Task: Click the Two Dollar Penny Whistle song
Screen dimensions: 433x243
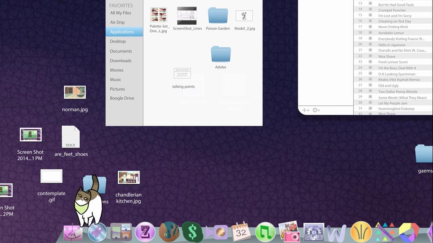Action: pos(398,92)
